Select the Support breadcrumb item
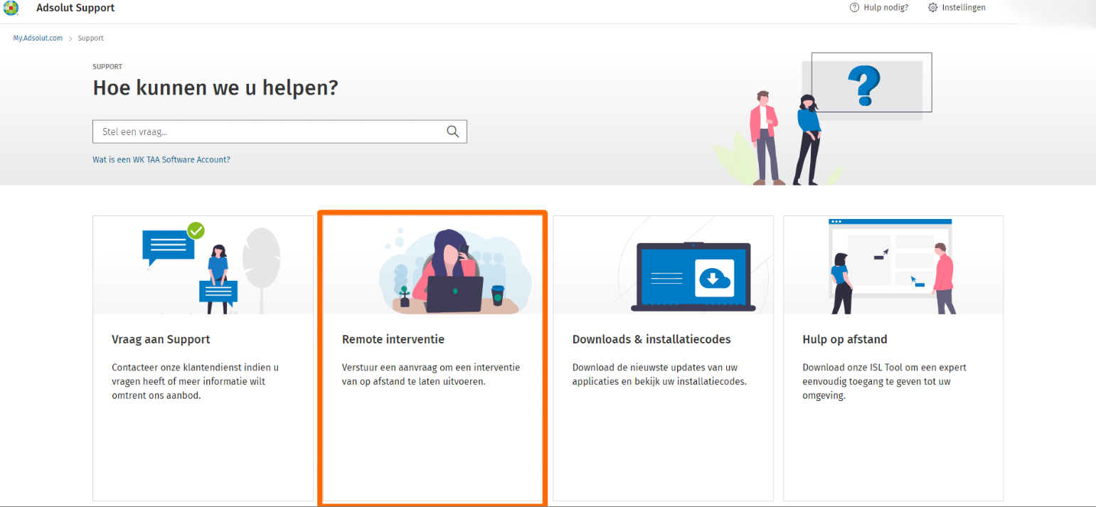 90,38
